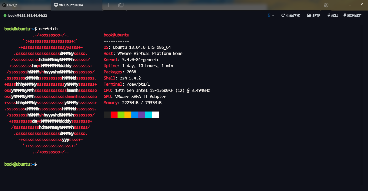
Task: Open settings with the gear icon
Action: (326, 5)
